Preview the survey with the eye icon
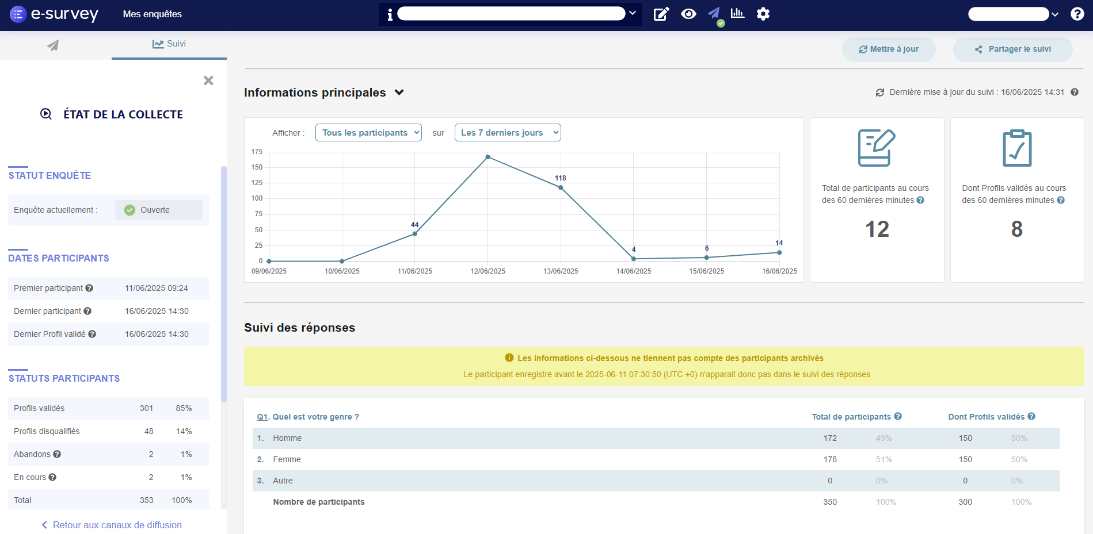Screen dimensions: 1093x534 [689, 14]
